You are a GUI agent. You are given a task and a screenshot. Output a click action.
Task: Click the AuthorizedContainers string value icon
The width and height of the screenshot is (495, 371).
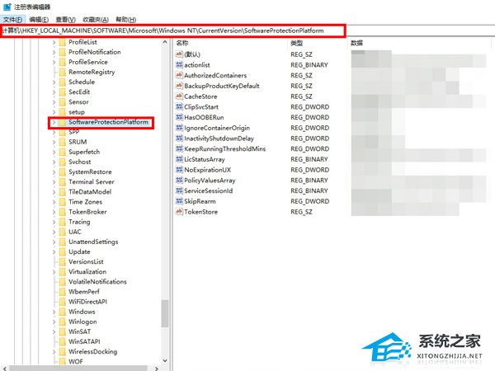(179, 75)
